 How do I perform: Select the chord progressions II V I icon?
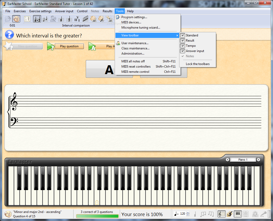point(77,19)
